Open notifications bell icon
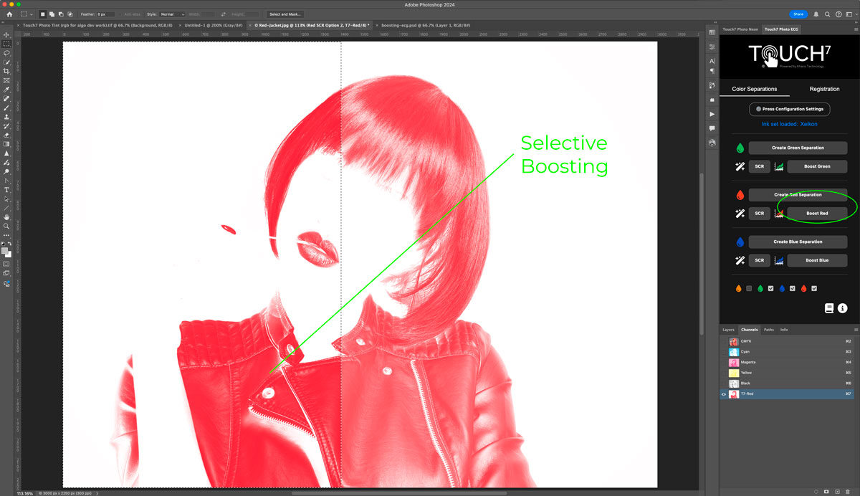Screen dimensions: 860x496 tap(816, 14)
